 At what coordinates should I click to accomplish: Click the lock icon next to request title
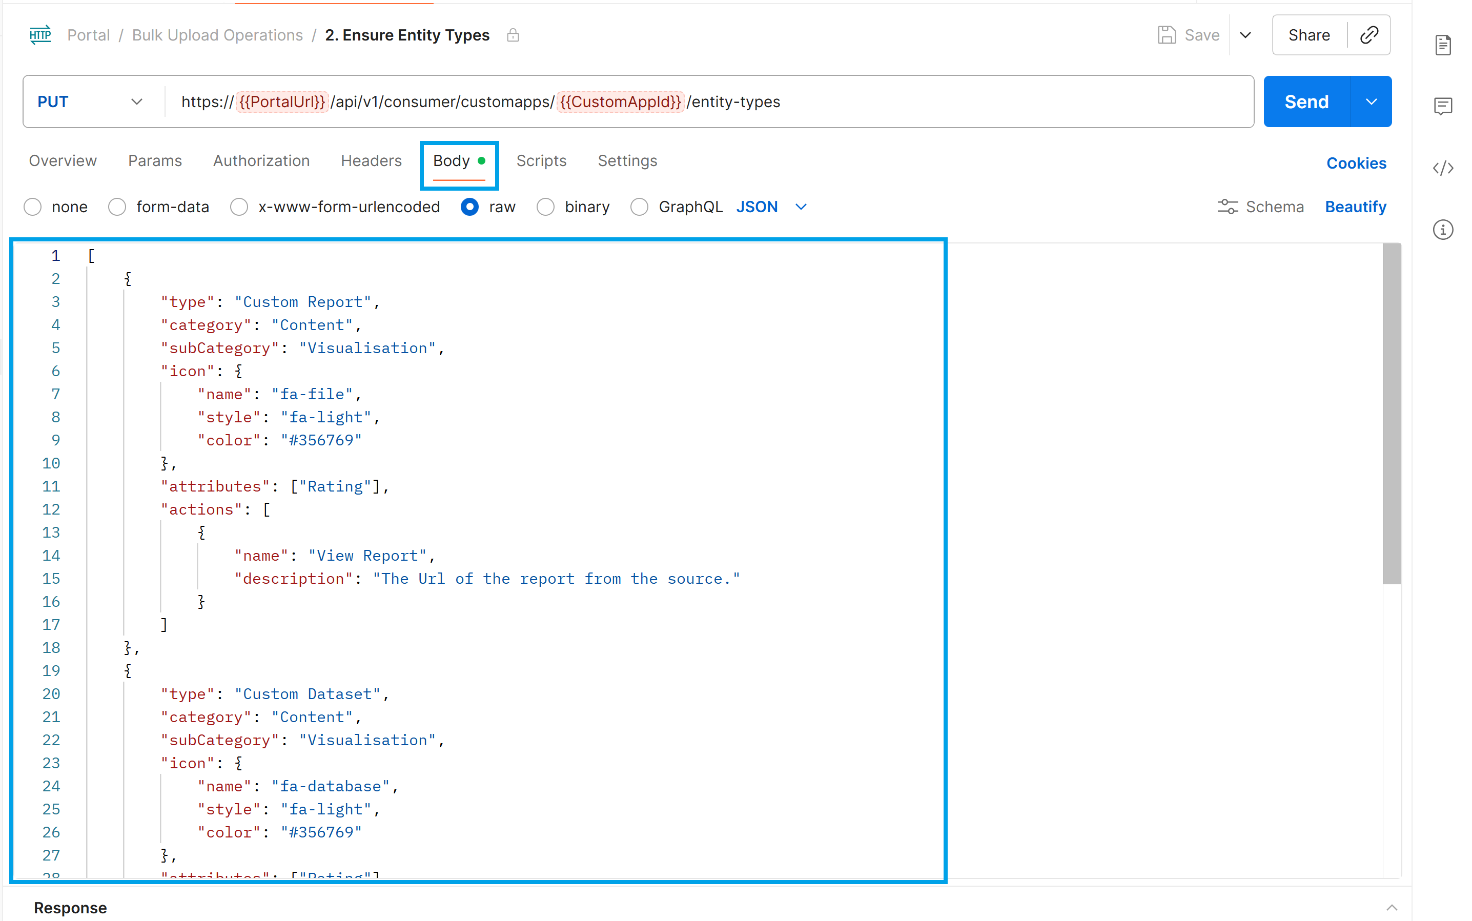click(x=513, y=35)
